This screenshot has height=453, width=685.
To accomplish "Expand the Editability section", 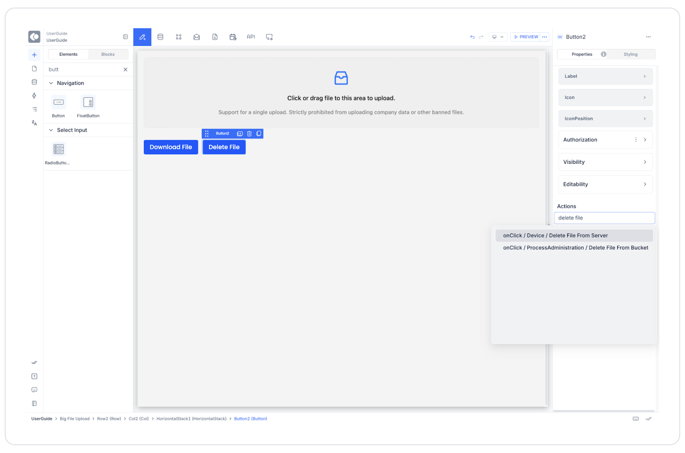I will point(605,184).
